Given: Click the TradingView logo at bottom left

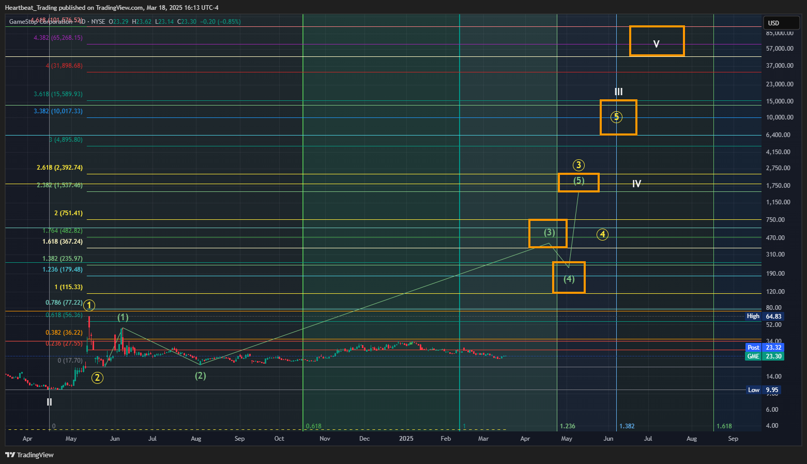Looking at the screenshot, I should tap(29, 455).
